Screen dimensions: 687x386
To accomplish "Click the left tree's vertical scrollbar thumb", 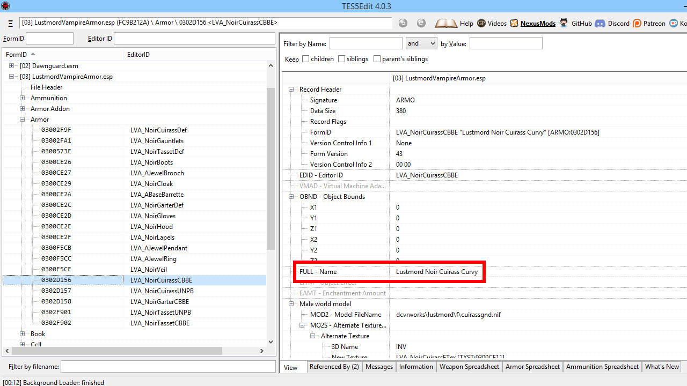I will 271,169.
